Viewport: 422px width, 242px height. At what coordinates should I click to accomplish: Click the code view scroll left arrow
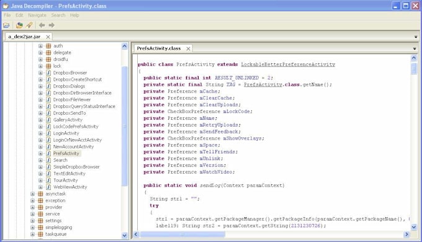[x=136, y=234]
